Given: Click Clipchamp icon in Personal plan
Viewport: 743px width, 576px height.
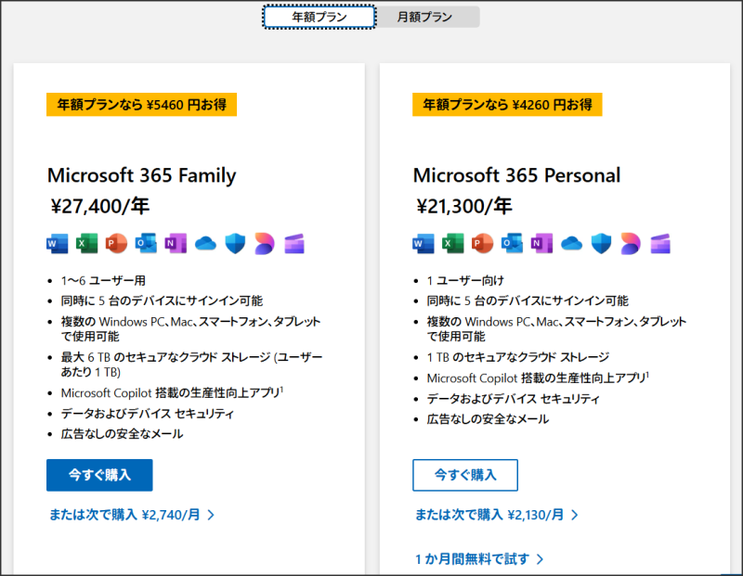Looking at the screenshot, I should (660, 244).
